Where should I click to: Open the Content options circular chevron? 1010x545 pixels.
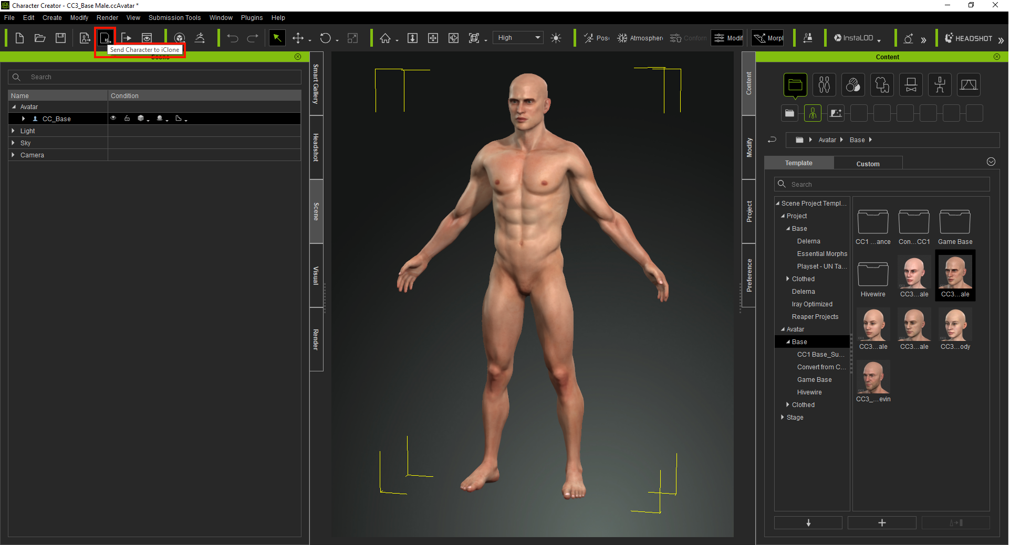click(991, 162)
